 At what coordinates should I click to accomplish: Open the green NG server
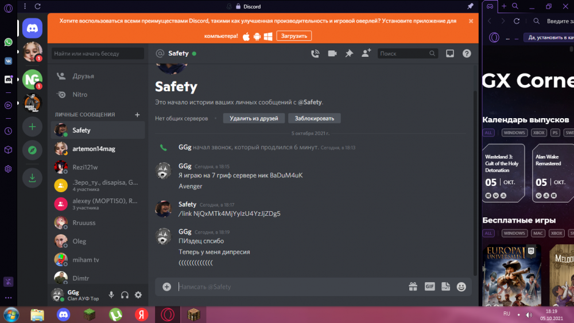[x=32, y=79]
